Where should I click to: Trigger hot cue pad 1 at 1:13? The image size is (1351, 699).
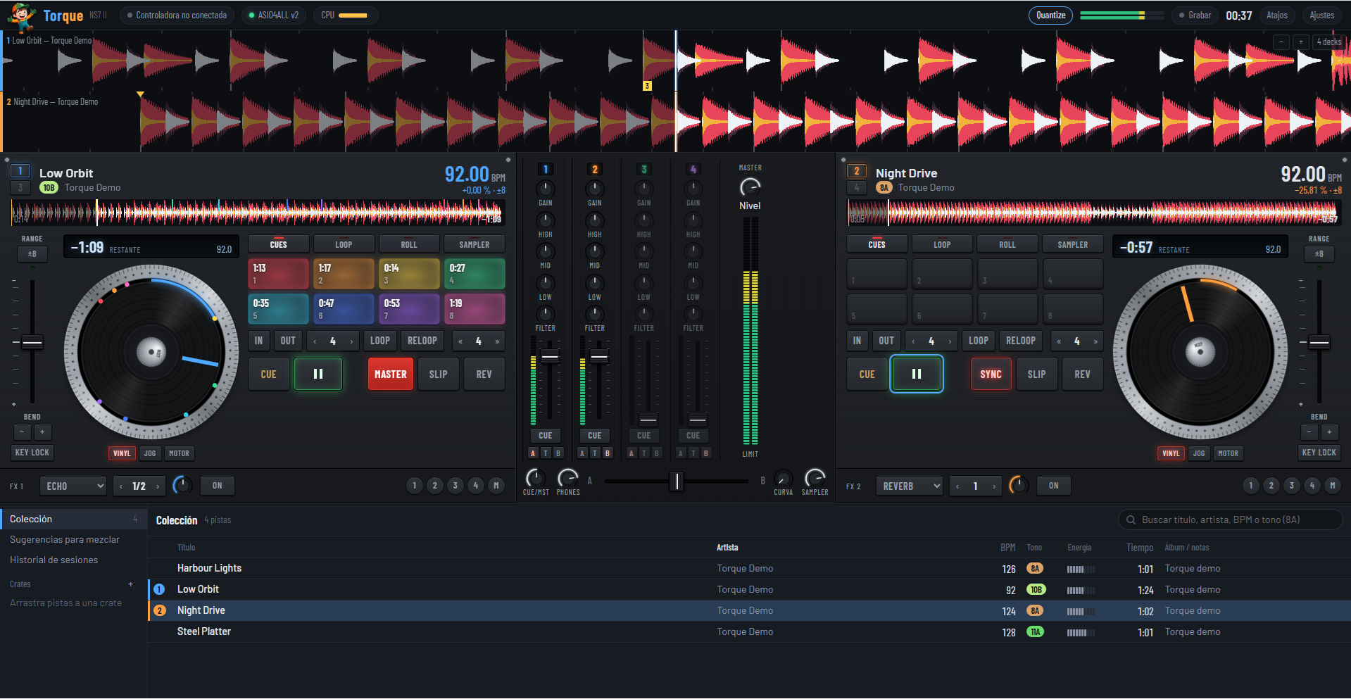pos(278,274)
